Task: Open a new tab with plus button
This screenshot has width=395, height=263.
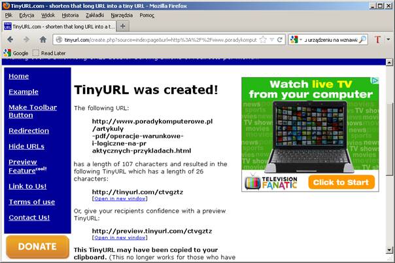Action: [123, 26]
